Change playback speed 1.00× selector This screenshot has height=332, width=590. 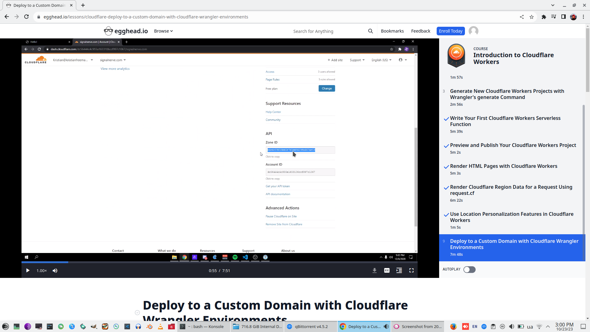[41, 271]
